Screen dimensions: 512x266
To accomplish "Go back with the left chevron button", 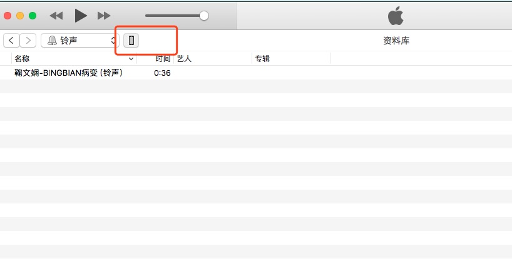I will (x=11, y=41).
